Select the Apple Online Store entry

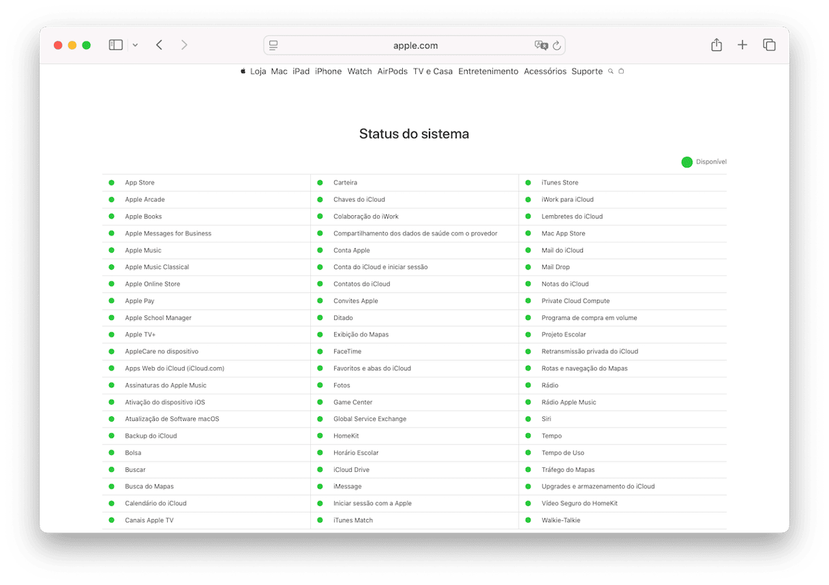point(153,284)
